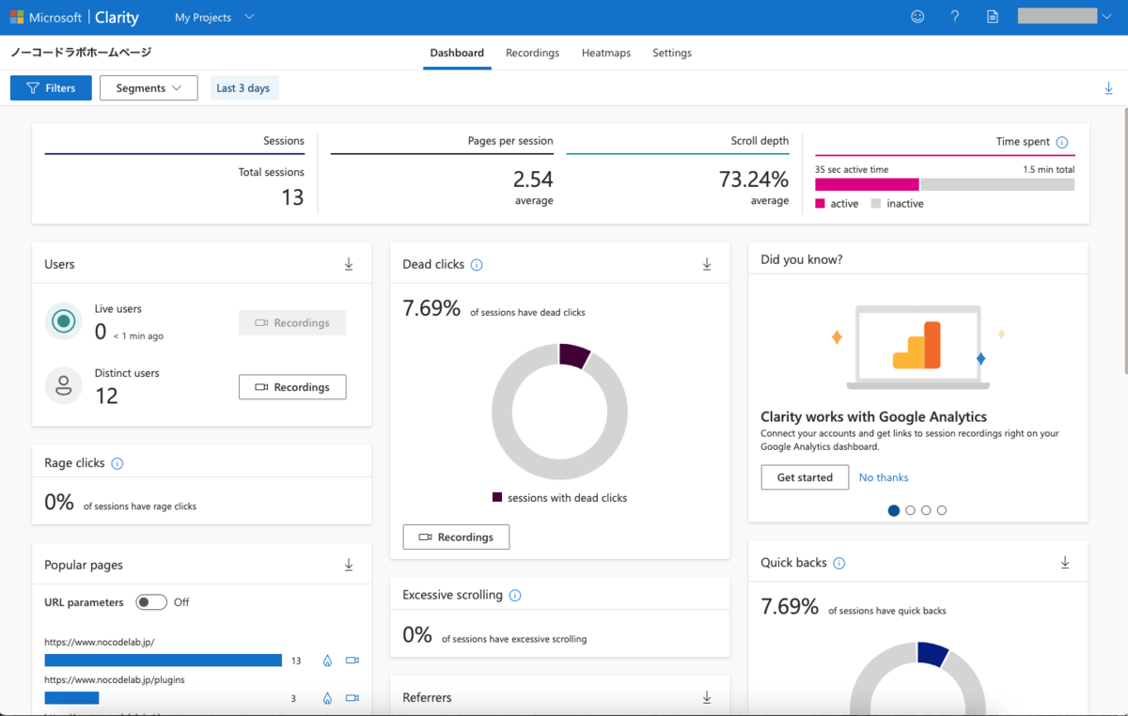The height and width of the screenshot is (716, 1128).
Task: View recordings for Live users
Action: click(x=292, y=322)
